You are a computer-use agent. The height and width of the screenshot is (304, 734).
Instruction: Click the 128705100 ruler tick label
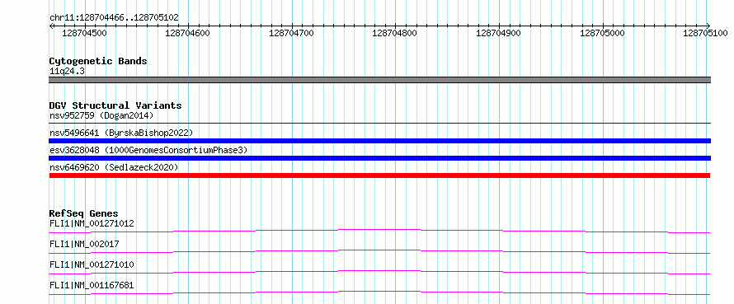[705, 33]
